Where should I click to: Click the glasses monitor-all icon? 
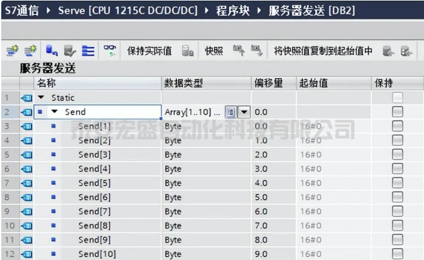[110, 51]
